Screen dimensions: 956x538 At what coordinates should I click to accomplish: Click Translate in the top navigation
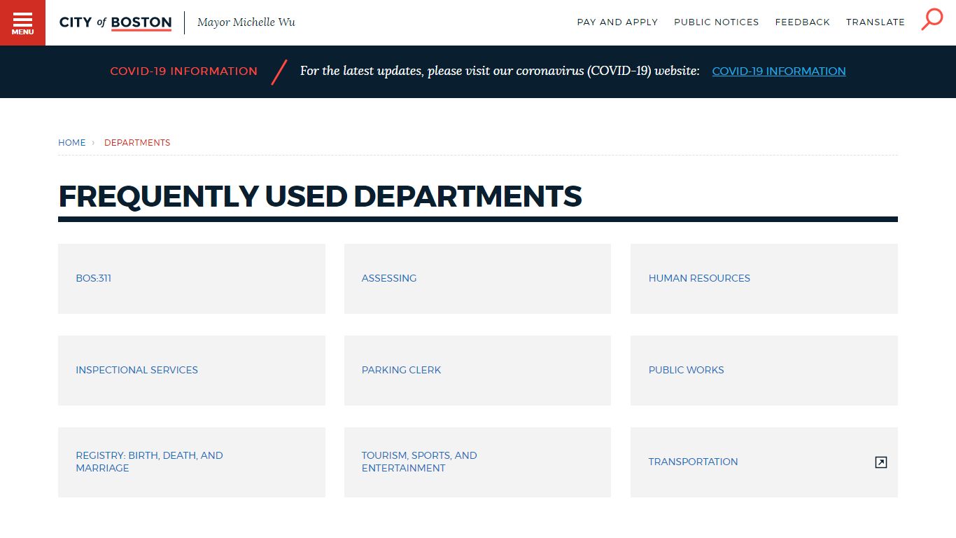875,22
